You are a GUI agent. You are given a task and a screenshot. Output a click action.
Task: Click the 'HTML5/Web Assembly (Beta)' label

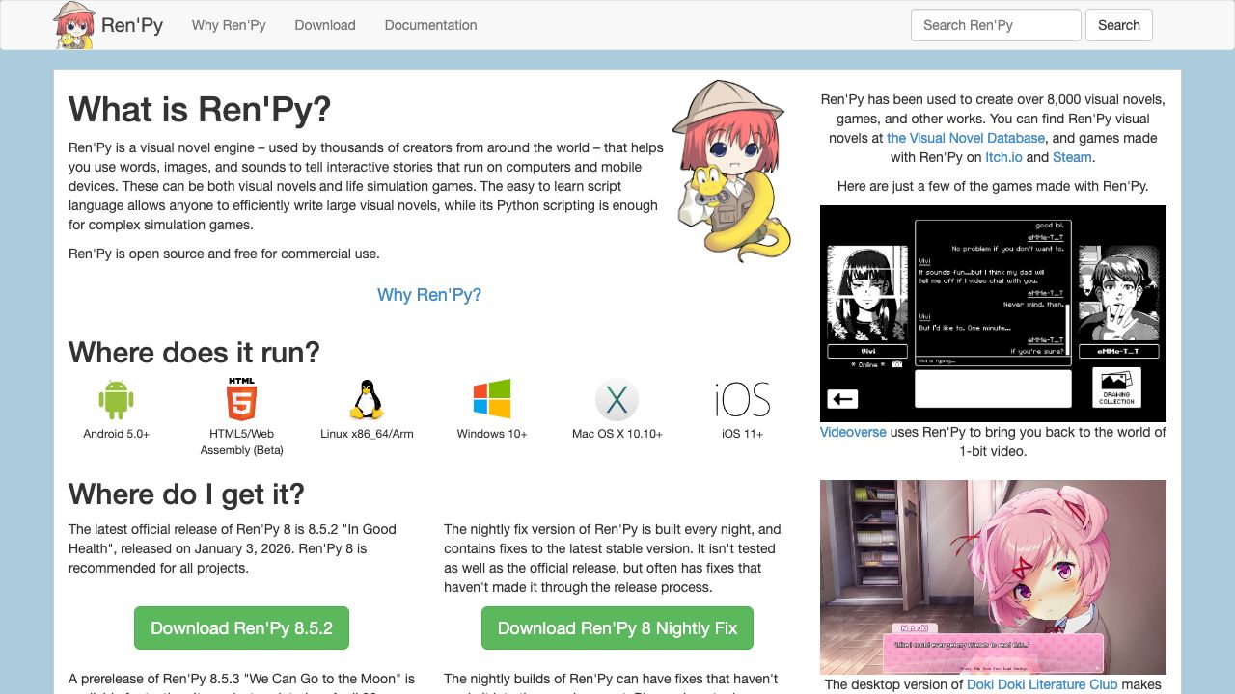pyautogui.click(x=241, y=441)
